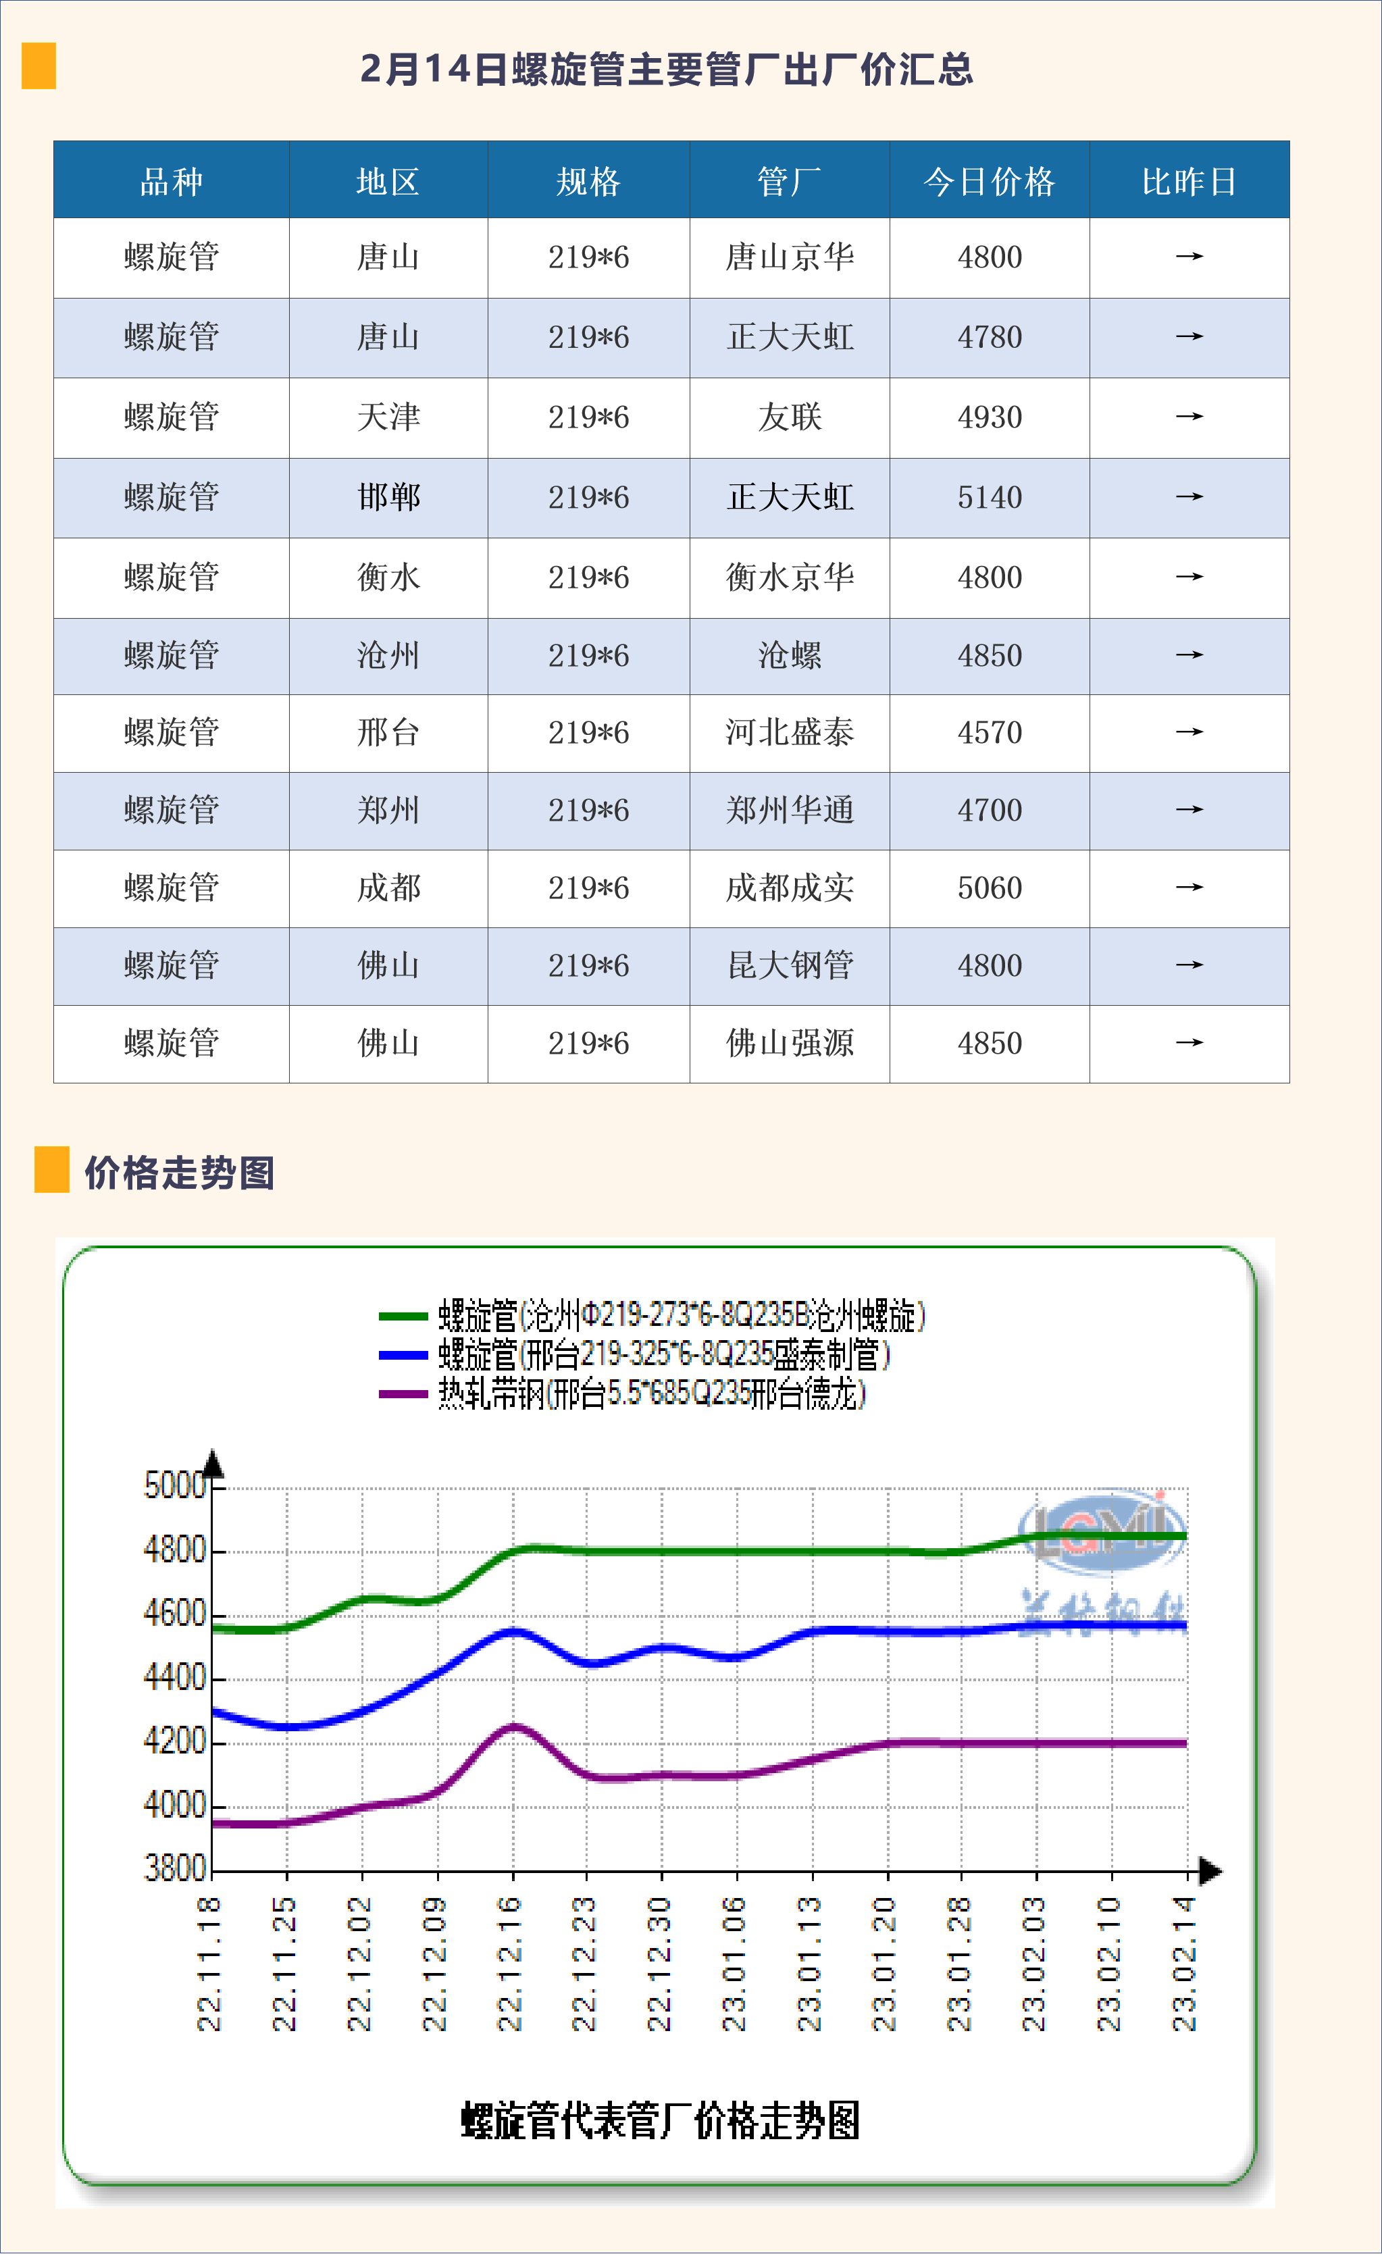Click the 今日价格 column header
1382x2254 pixels.
pos(989,181)
